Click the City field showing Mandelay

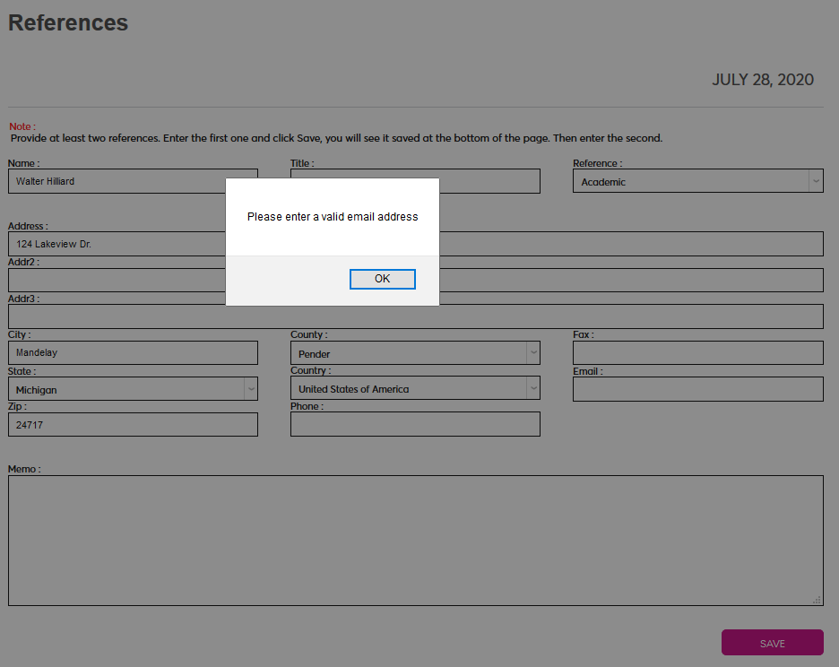point(133,352)
